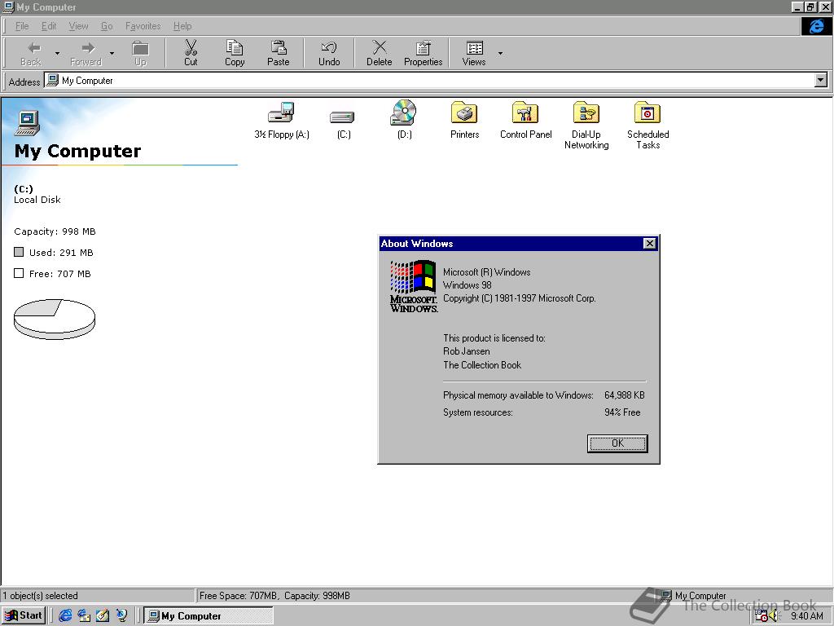Expand the Address bar dropdown
Viewport: 834px width, 626px height.
click(x=821, y=81)
